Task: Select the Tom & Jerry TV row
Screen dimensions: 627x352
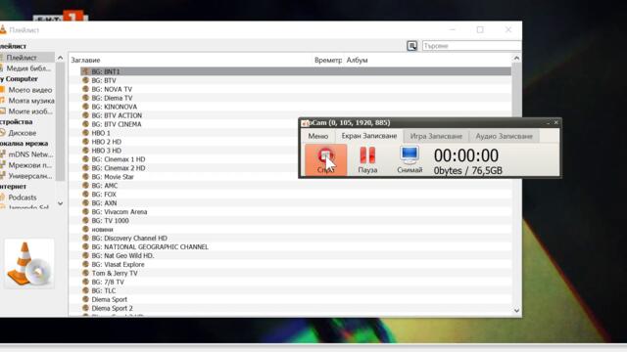Action: [296, 274]
